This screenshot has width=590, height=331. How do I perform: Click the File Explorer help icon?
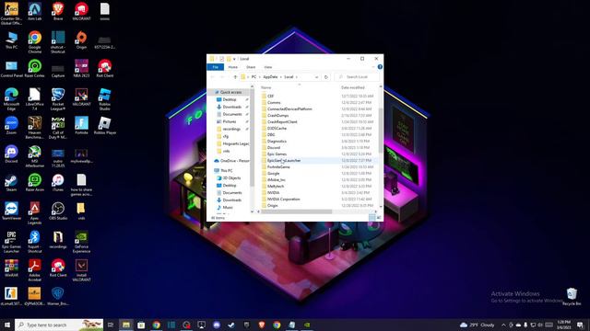pos(380,67)
